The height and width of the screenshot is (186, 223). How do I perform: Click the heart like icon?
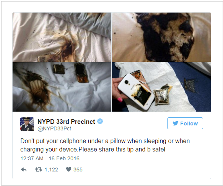point(68,169)
